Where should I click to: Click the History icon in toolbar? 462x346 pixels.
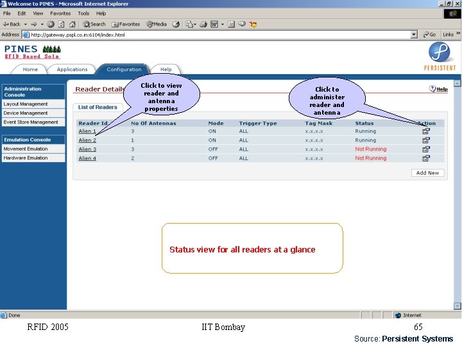coord(176,24)
